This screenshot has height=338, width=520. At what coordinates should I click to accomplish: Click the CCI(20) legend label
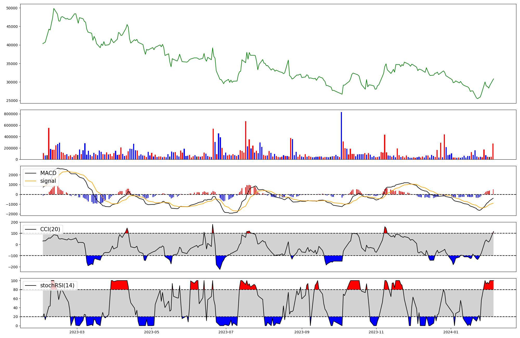pos(50,229)
